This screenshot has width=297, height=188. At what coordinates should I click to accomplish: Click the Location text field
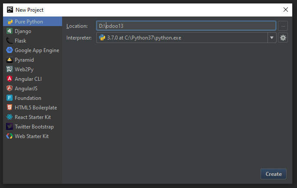point(186,26)
